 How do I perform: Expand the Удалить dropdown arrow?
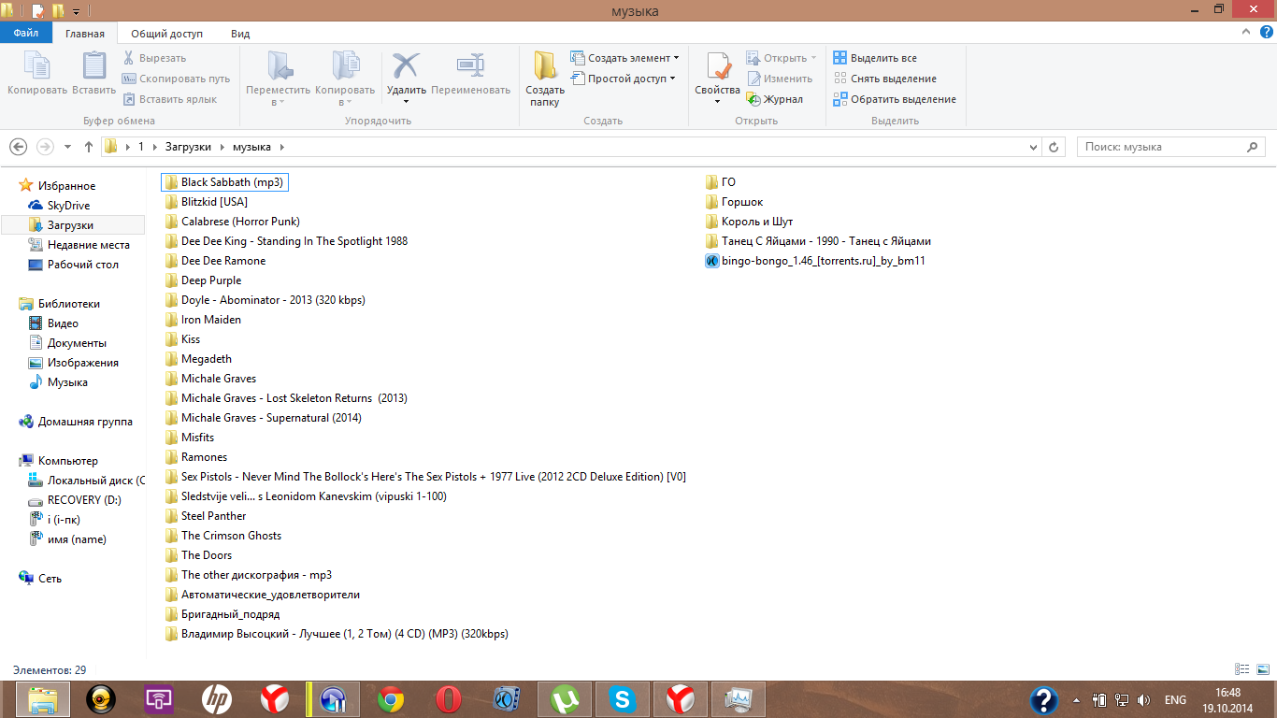click(x=406, y=101)
